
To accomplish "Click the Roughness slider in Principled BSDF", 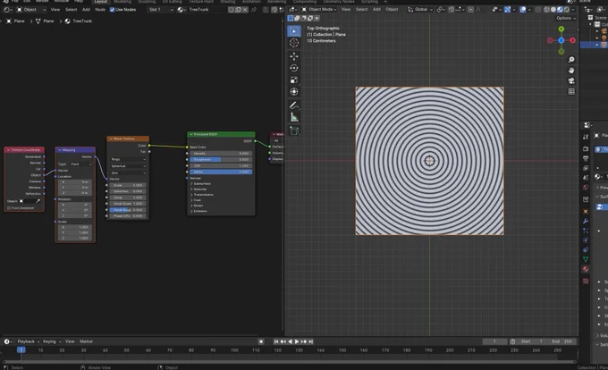I will (x=221, y=160).
